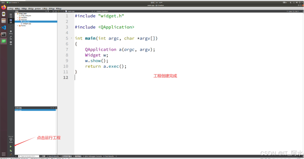Show applications grid in the dock
This screenshot has height=159, width=304.
coord(4,154)
